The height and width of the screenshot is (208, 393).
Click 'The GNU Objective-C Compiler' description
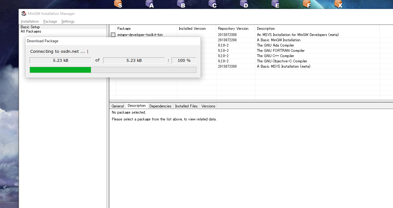tap(282, 61)
